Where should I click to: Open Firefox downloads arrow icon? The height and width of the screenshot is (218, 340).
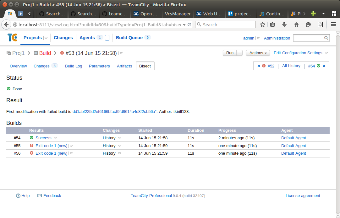tap(284, 24)
